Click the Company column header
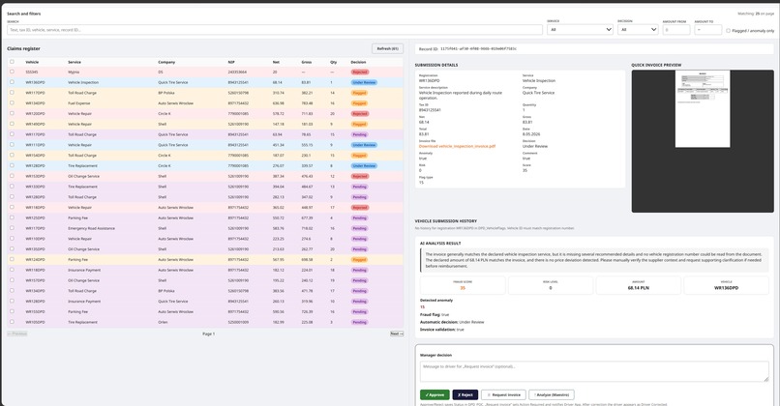The width and height of the screenshot is (780, 406). pos(166,62)
